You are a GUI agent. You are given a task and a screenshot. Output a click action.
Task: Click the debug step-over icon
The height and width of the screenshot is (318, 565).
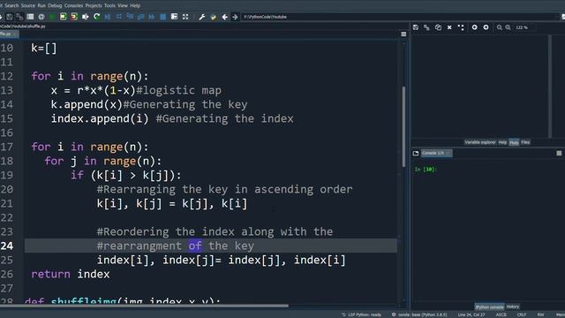pyautogui.click(x=119, y=17)
